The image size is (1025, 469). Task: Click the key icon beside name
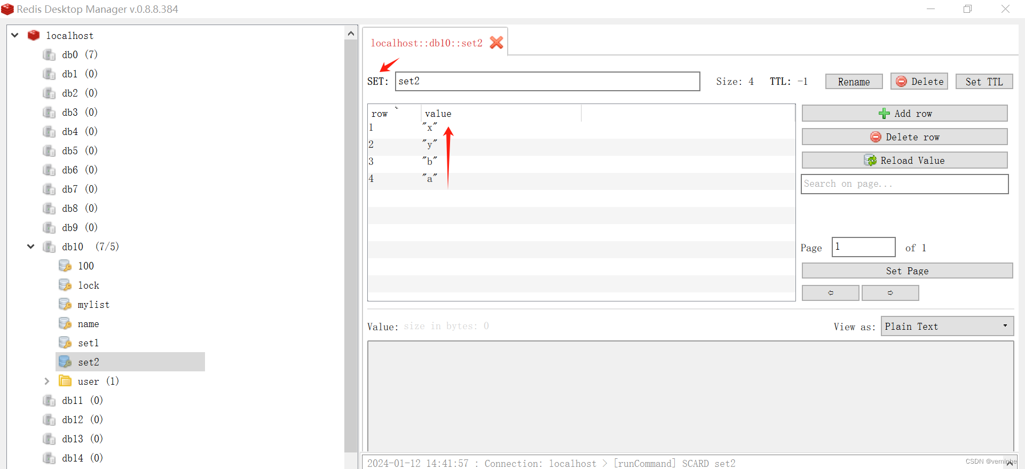[x=65, y=323]
